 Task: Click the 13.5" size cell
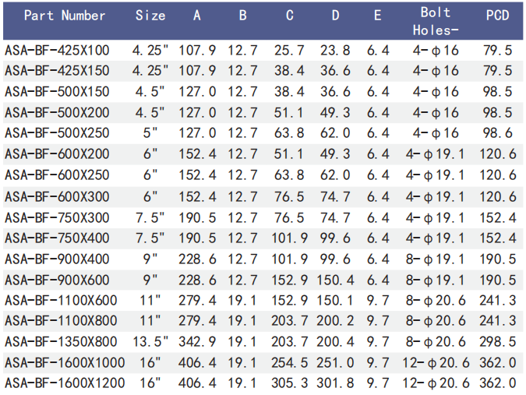point(150,341)
